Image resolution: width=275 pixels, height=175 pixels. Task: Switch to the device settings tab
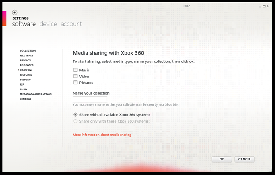[48, 24]
